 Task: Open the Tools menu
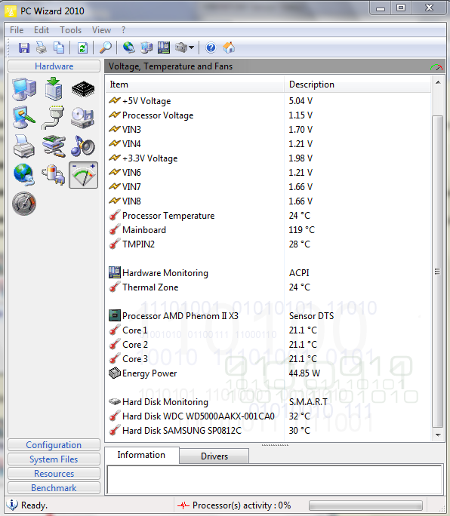click(70, 30)
